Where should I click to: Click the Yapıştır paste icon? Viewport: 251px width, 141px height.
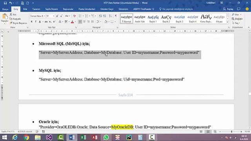(5, 16)
